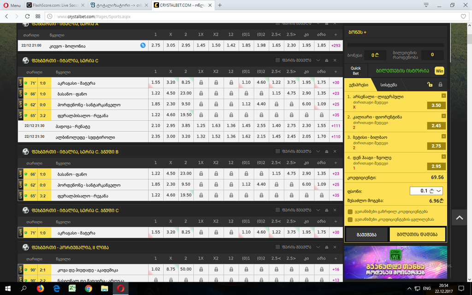472x295 pixels.
Task: Select home win odds 2.35 in the last Serie C row
Action: pos(155,137)
